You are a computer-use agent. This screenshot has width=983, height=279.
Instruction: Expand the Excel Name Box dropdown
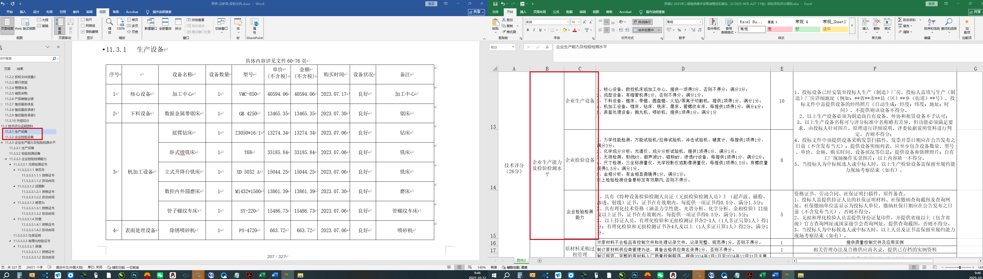(x=513, y=47)
